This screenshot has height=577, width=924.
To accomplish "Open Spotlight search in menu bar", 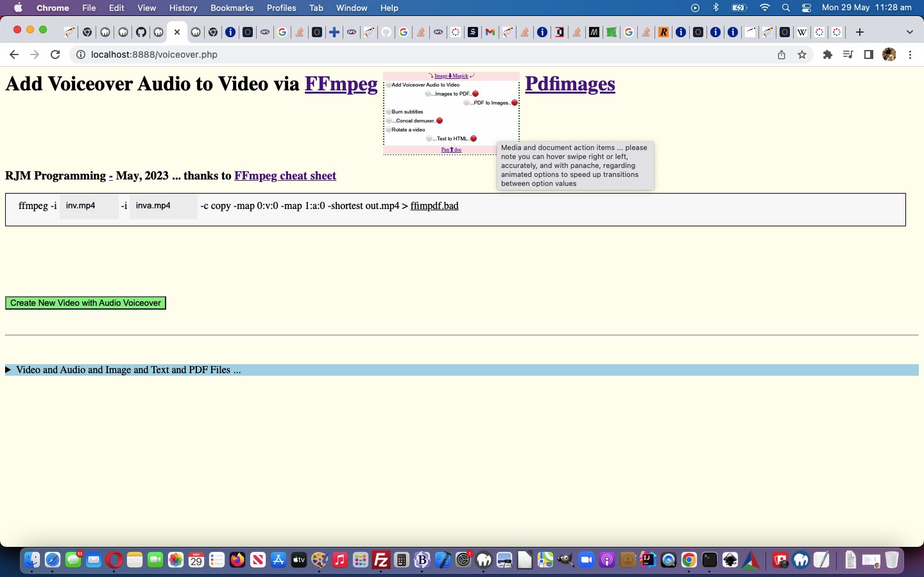I will click(x=786, y=8).
